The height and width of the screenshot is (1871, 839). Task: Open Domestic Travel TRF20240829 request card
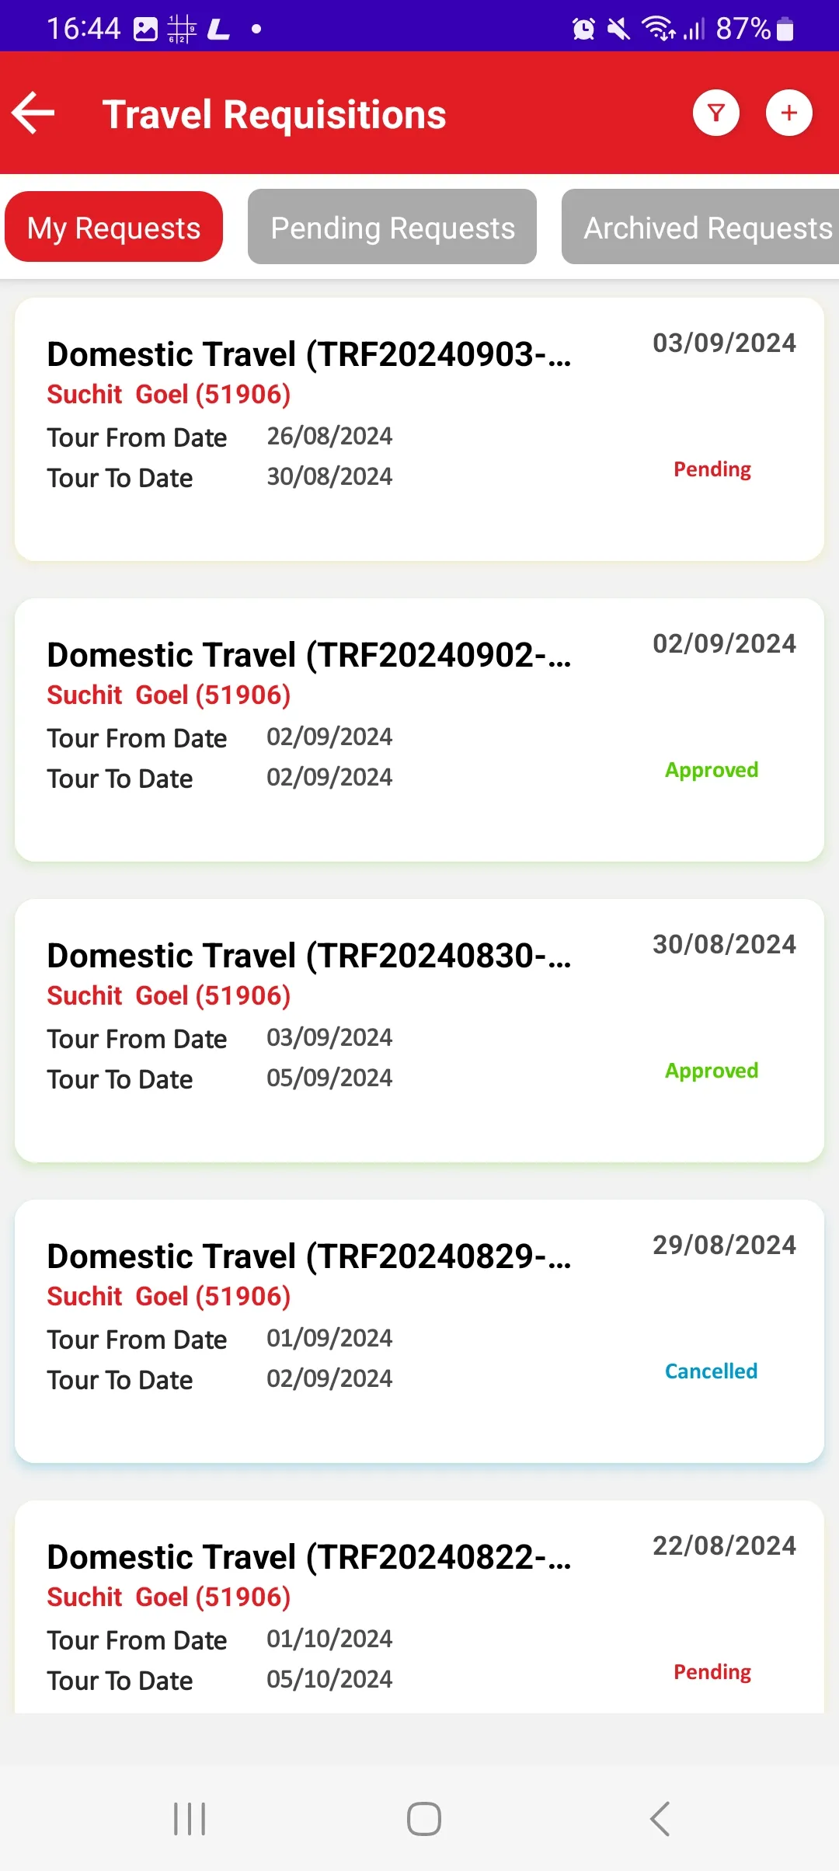[419, 1332]
